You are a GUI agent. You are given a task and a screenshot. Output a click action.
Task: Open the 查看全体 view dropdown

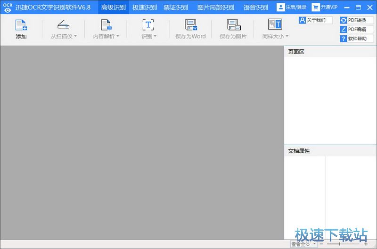coord(303,244)
